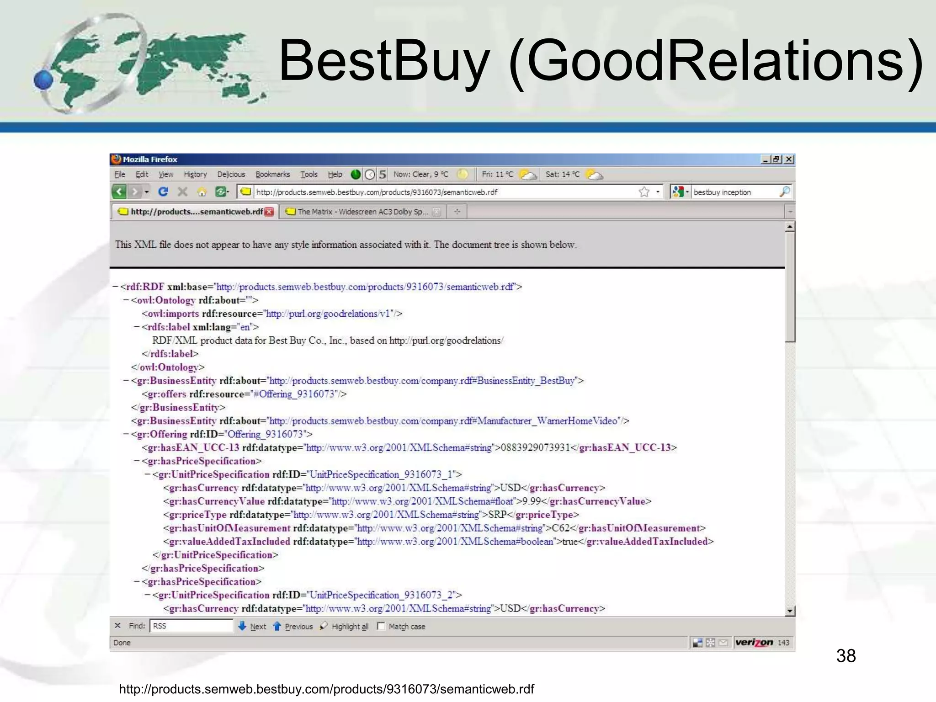Image resolution: width=936 pixels, height=702 pixels.
Task: Click the green circle weather toolbar icon
Action: (356, 175)
